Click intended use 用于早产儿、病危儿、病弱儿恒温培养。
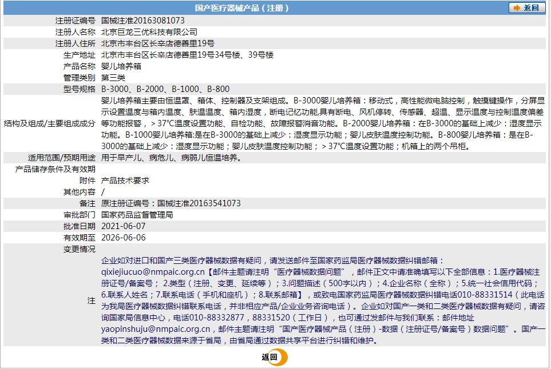 [172, 158]
